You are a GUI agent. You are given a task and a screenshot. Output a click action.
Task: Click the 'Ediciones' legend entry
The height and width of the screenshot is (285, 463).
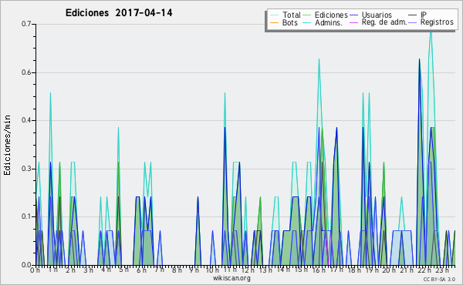click(x=331, y=15)
